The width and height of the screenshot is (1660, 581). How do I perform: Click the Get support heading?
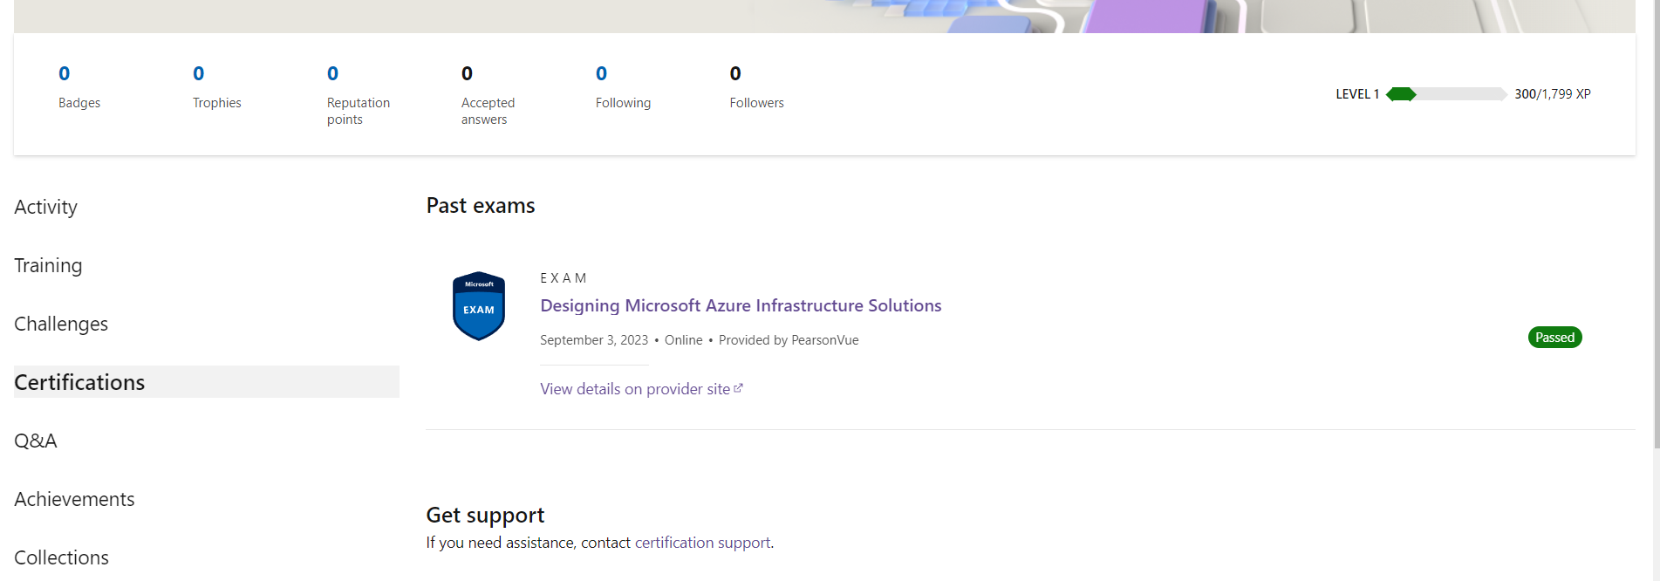[x=485, y=516]
